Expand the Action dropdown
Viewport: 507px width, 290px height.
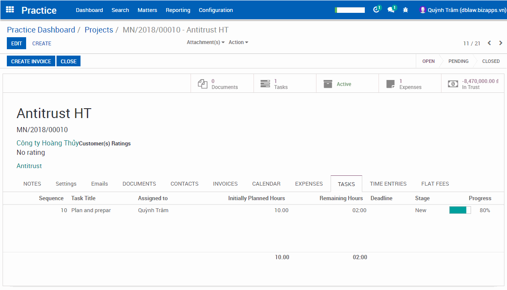(238, 42)
